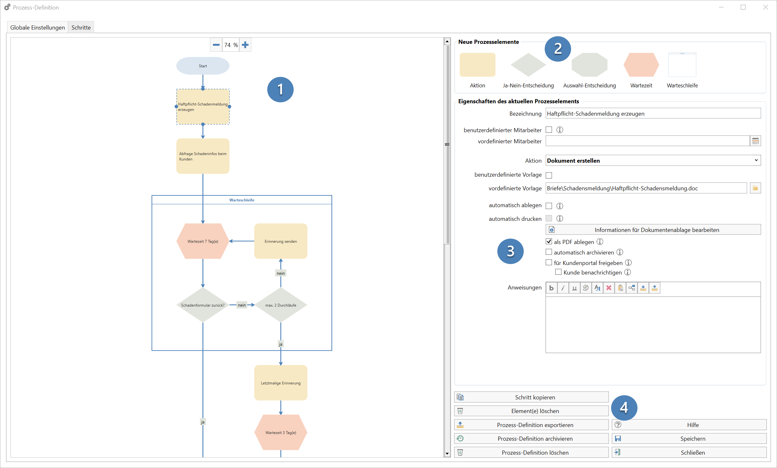Click Prozess-Definition archivieren button
777x468 pixels.
point(531,438)
